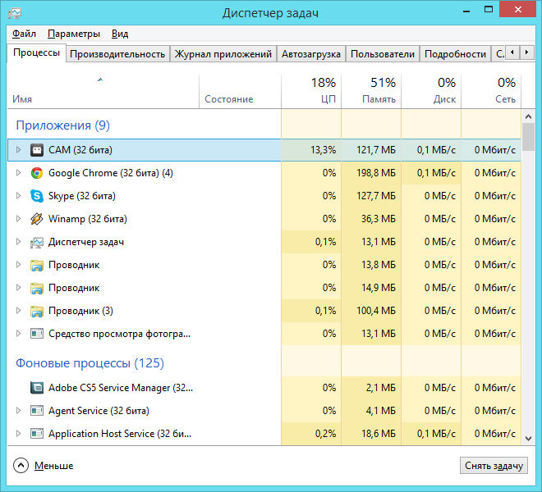Screen dimensions: 542x492
Task: Collapse details with the Меньше arrow button
Action: click(21, 466)
